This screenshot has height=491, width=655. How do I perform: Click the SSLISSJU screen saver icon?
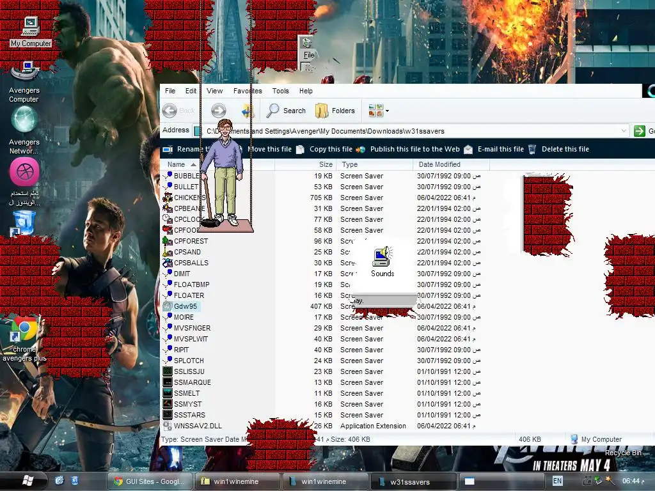coord(168,371)
